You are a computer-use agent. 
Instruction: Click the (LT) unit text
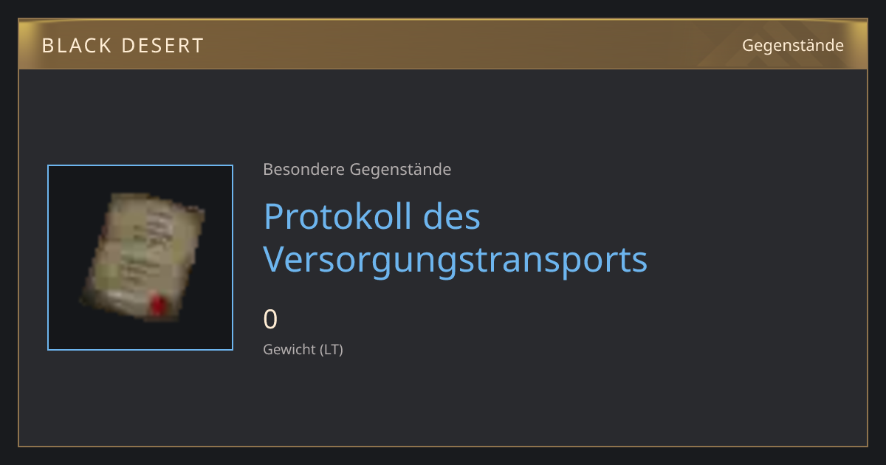[x=332, y=350]
